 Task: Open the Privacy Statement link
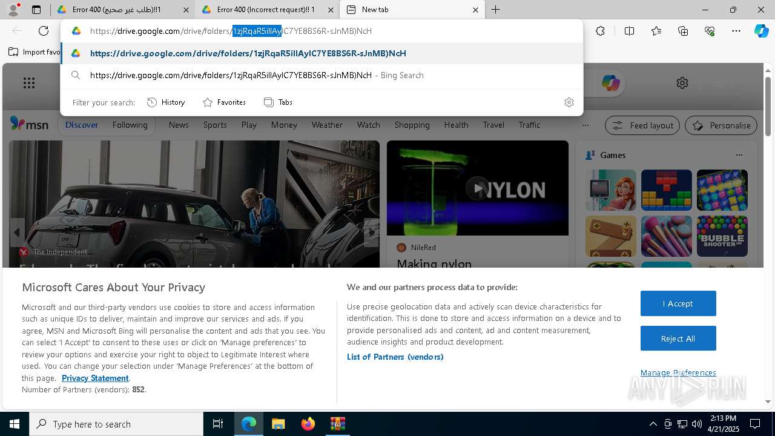tap(95, 378)
